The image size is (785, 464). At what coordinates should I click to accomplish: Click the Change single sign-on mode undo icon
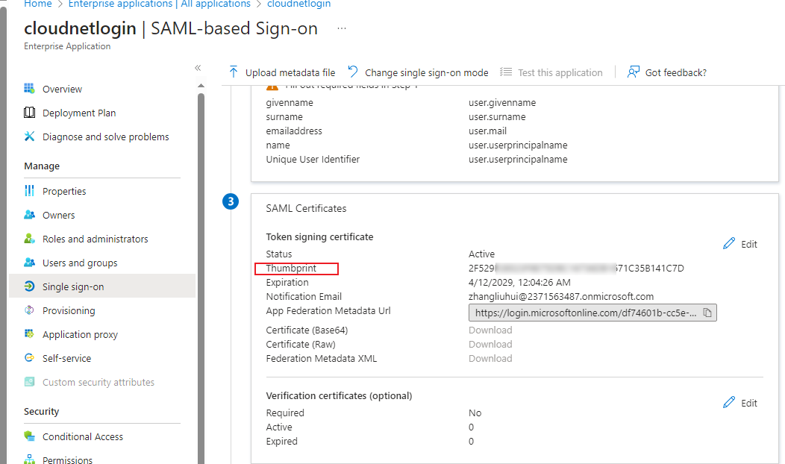353,72
